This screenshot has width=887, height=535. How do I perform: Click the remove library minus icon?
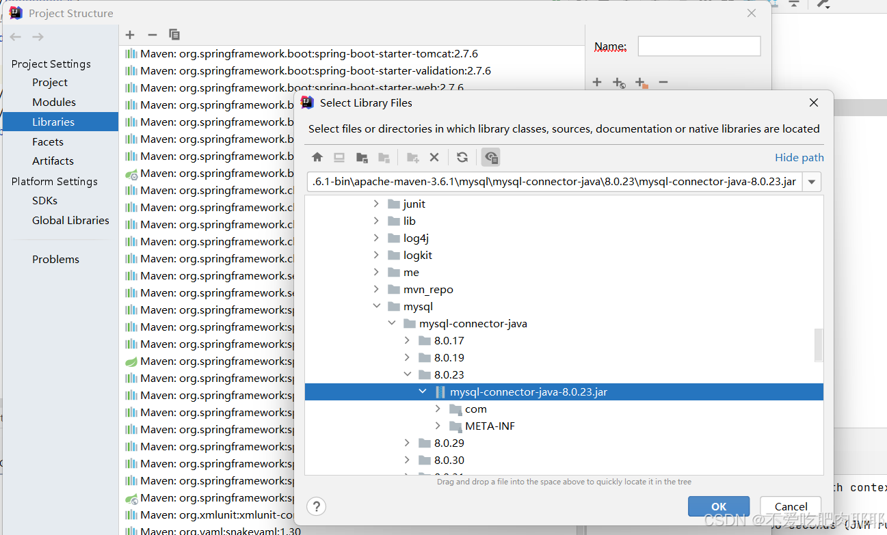coord(151,34)
